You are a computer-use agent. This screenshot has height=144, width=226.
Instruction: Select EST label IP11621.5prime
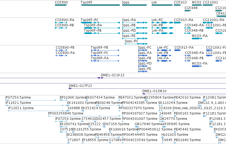click(18, 103)
